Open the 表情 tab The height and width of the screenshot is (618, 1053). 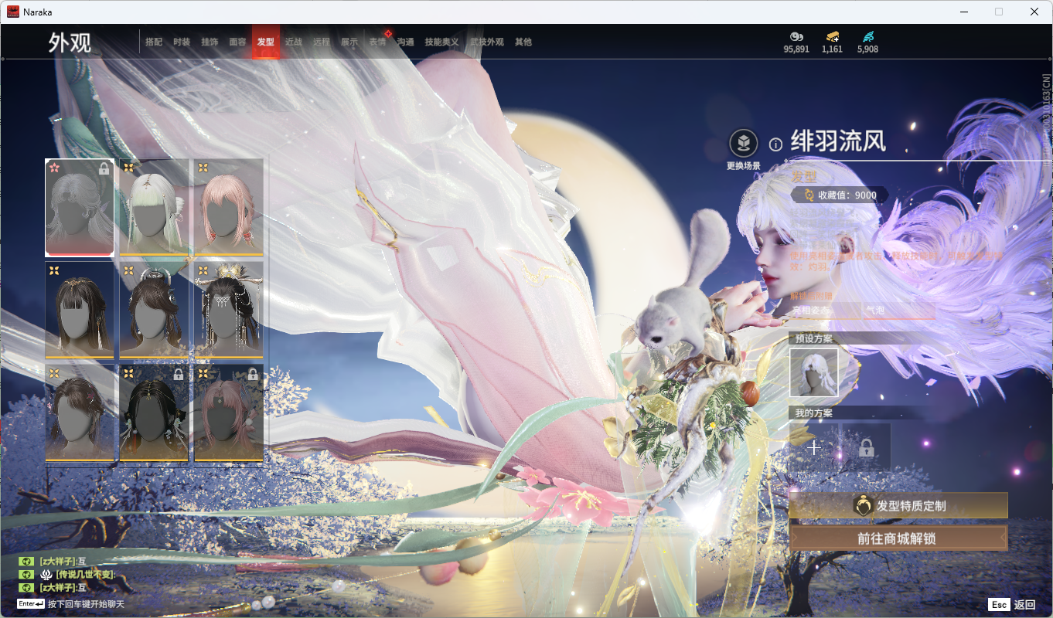377,42
